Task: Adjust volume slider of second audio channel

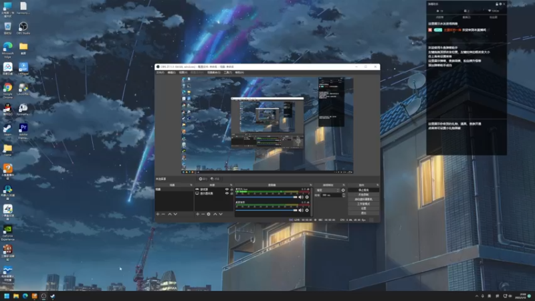Action: coord(266,210)
